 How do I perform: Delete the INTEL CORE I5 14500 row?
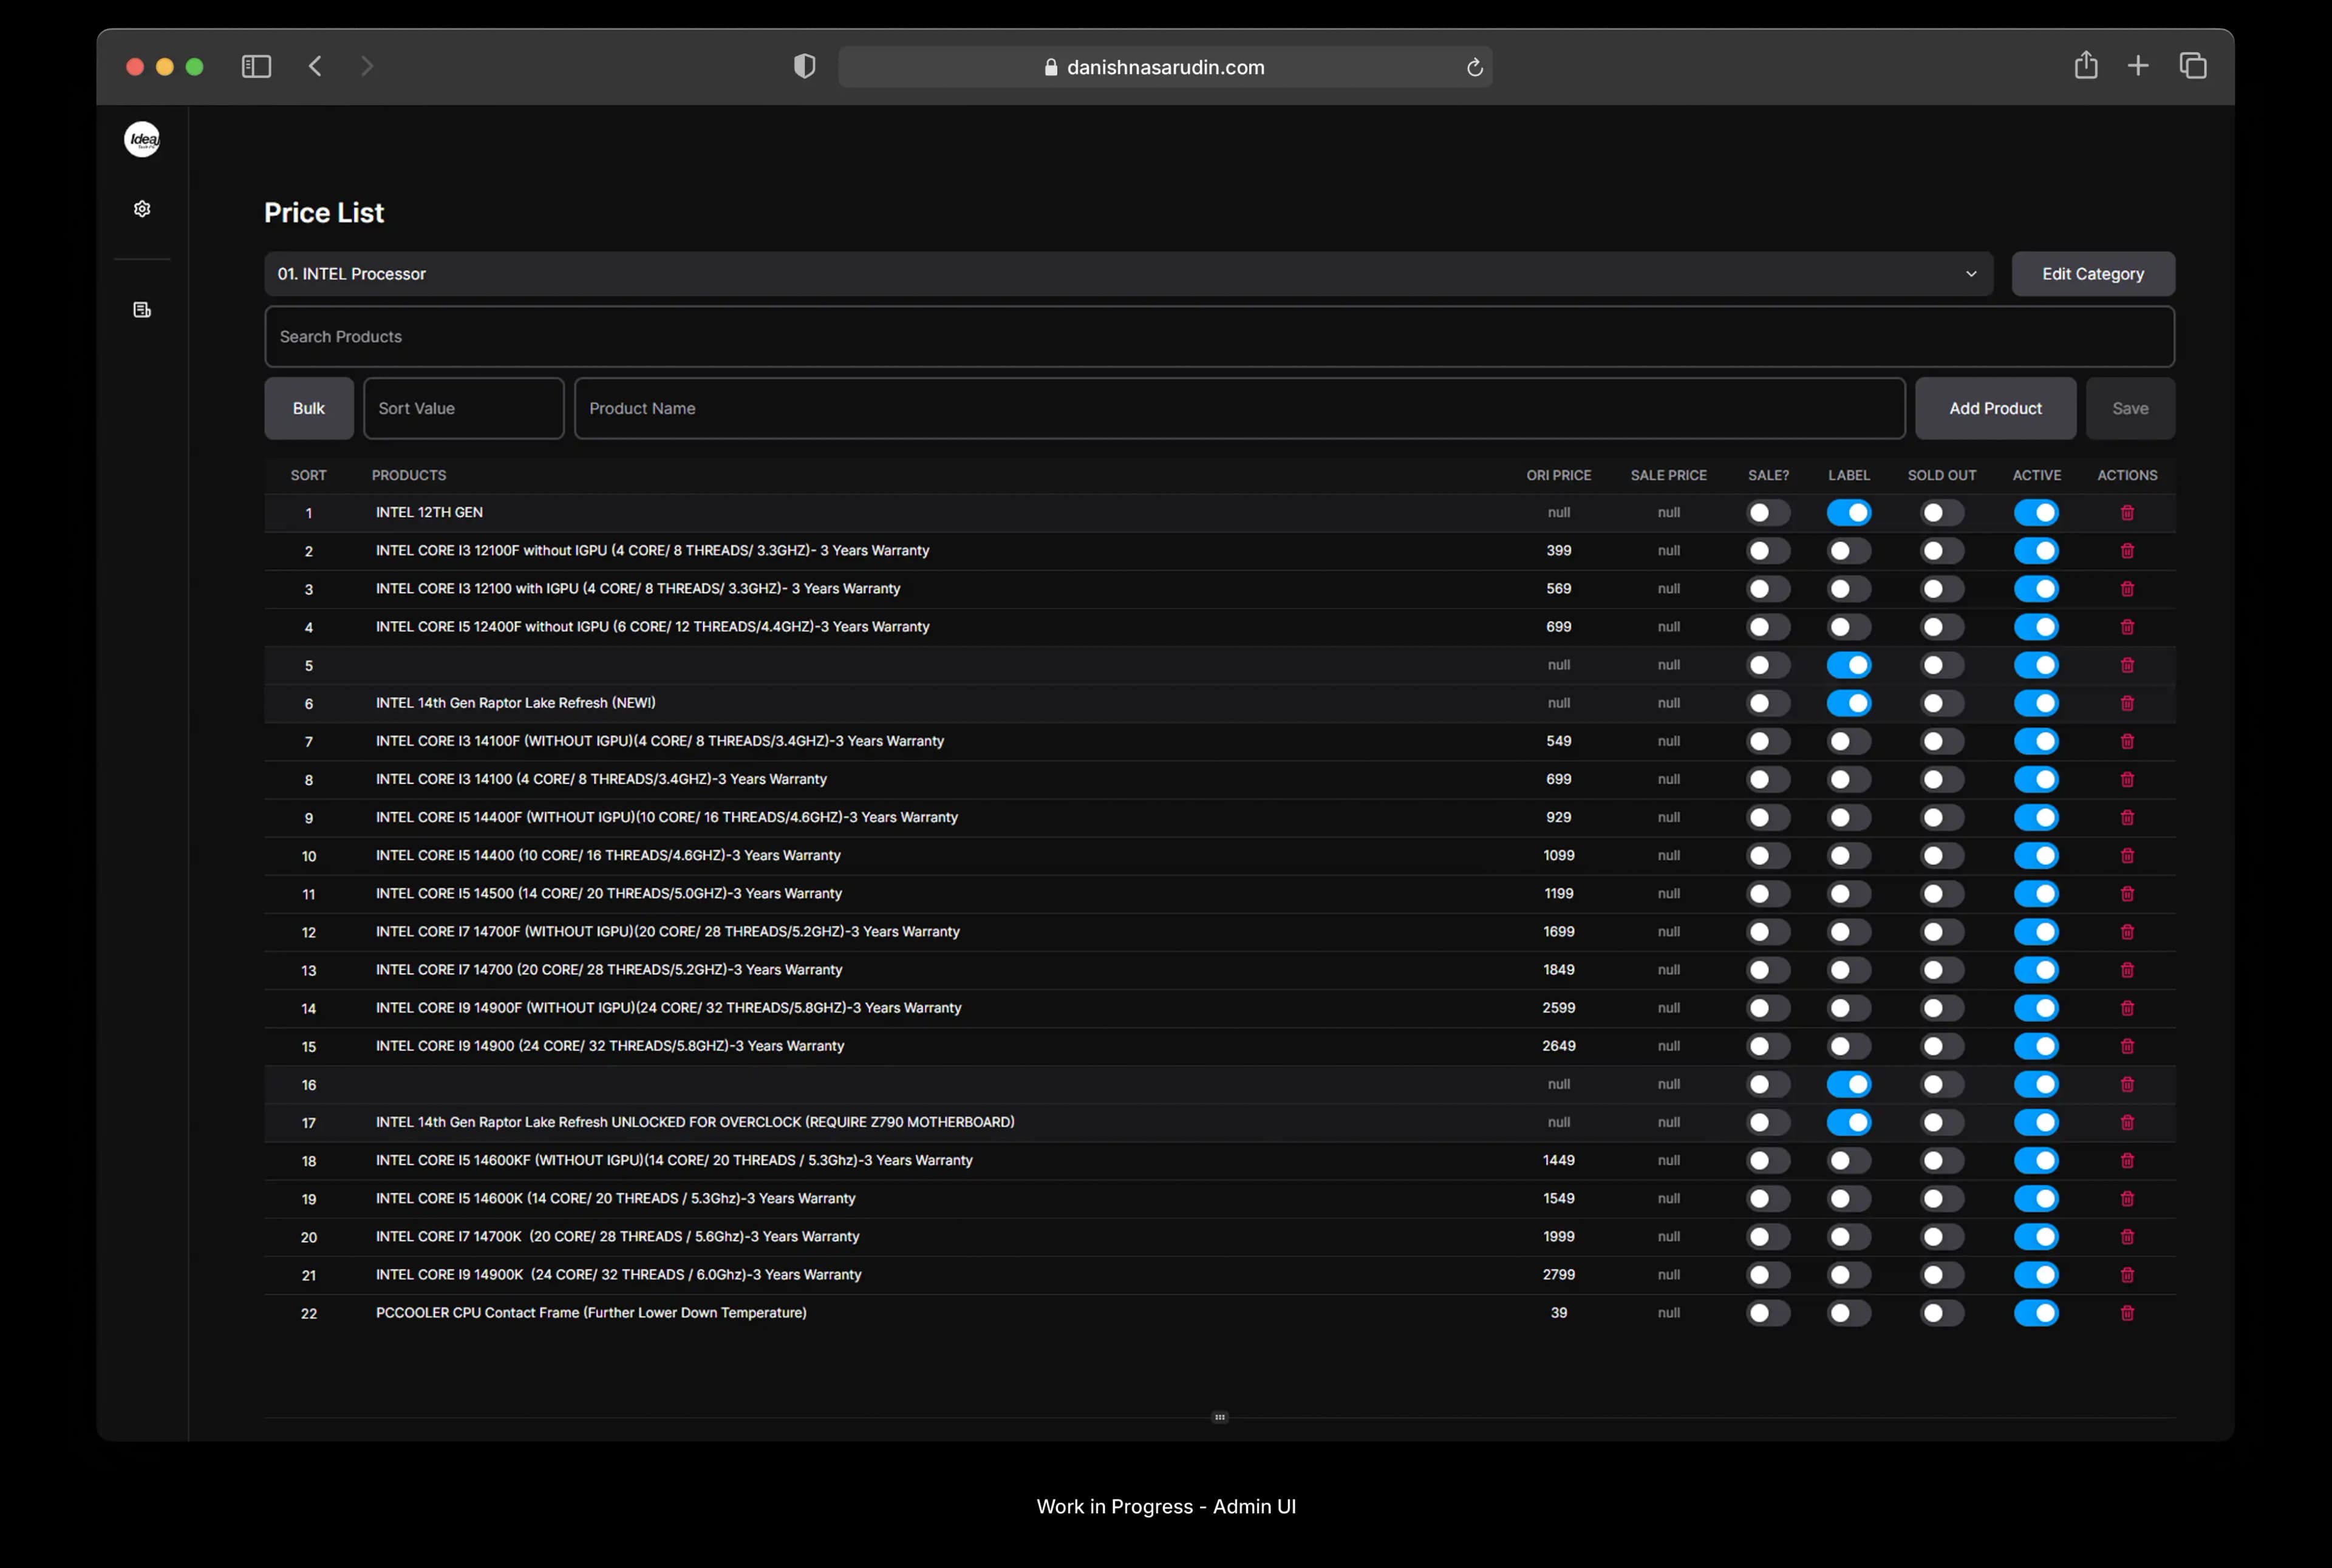pos(2127,894)
